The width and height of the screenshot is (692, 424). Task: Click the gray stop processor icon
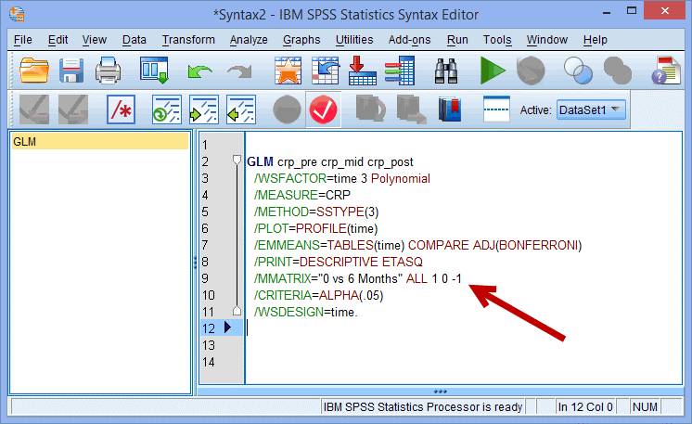[x=531, y=71]
